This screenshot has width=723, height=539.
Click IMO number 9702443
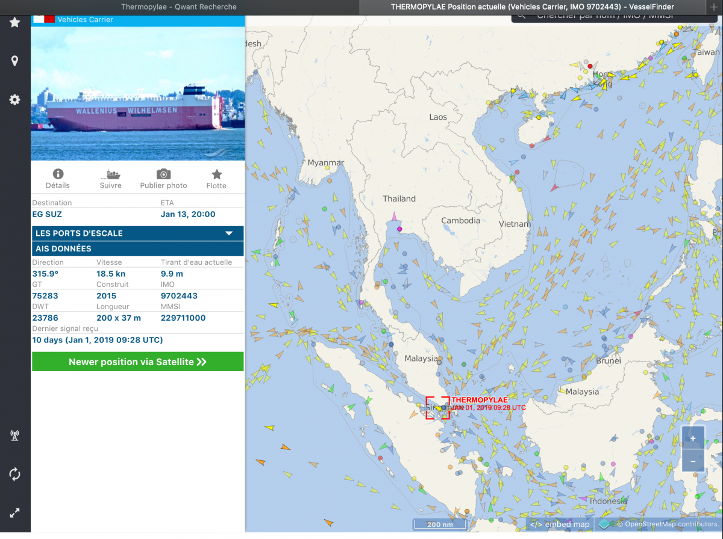point(179,296)
